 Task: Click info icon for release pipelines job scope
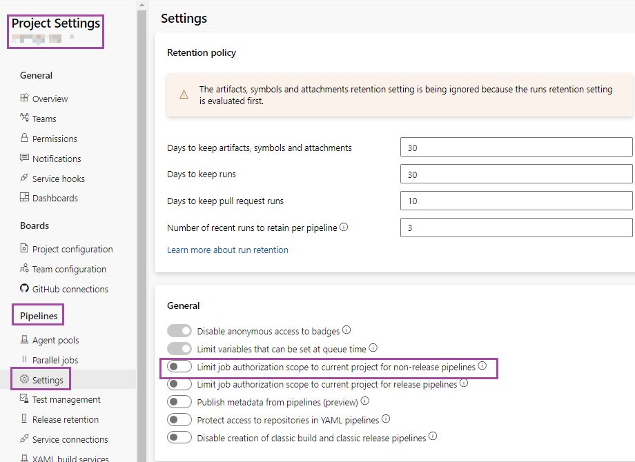click(x=464, y=383)
